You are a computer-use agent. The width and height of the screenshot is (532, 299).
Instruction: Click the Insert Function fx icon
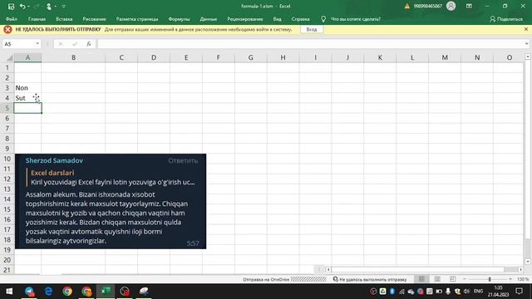(89, 44)
